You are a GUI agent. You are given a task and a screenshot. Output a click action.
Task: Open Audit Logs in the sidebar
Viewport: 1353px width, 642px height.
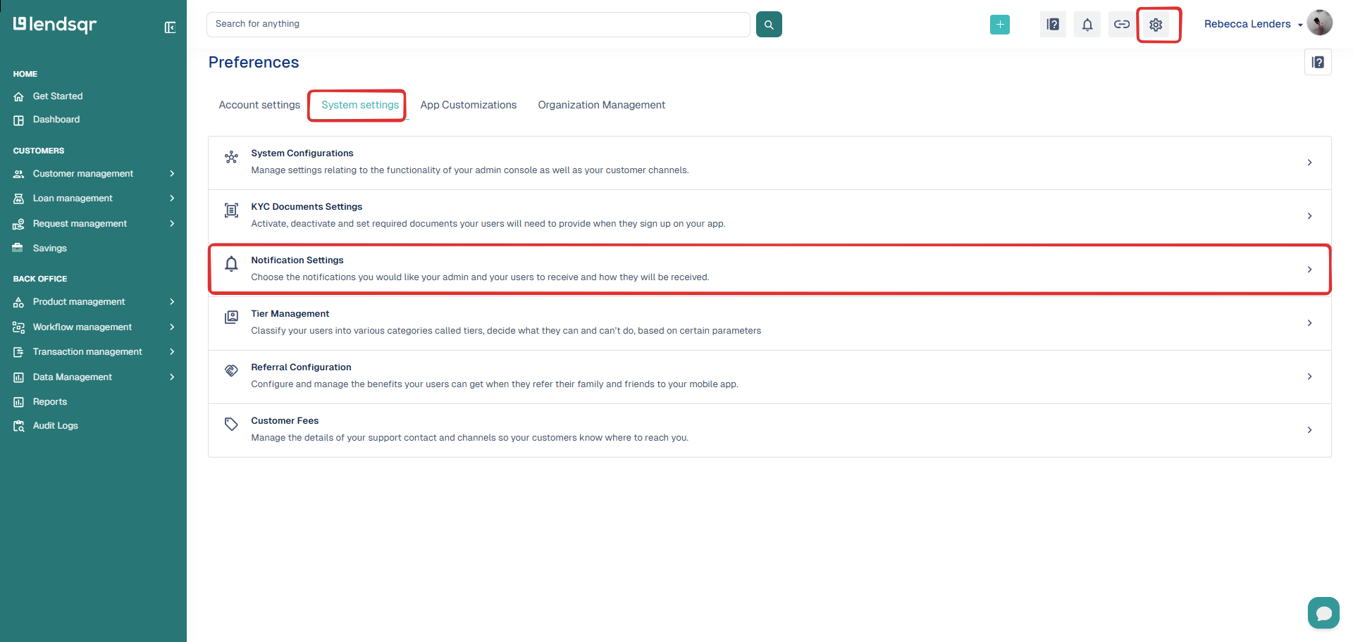pyautogui.click(x=56, y=426)
